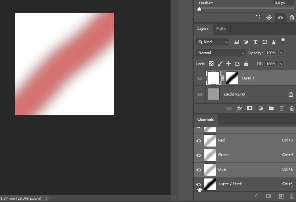Select Layer 1 white thumbnail
Image resolution: width=296 pixels, height=202 pixels.
(213, 78)
